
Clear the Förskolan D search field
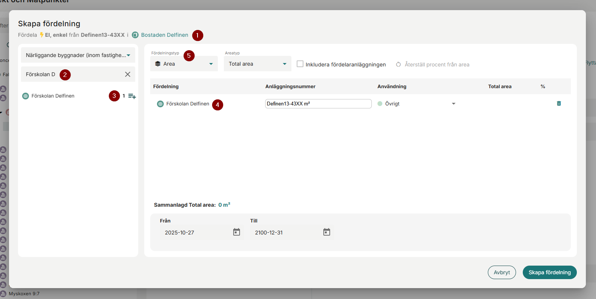click(128, 74)
